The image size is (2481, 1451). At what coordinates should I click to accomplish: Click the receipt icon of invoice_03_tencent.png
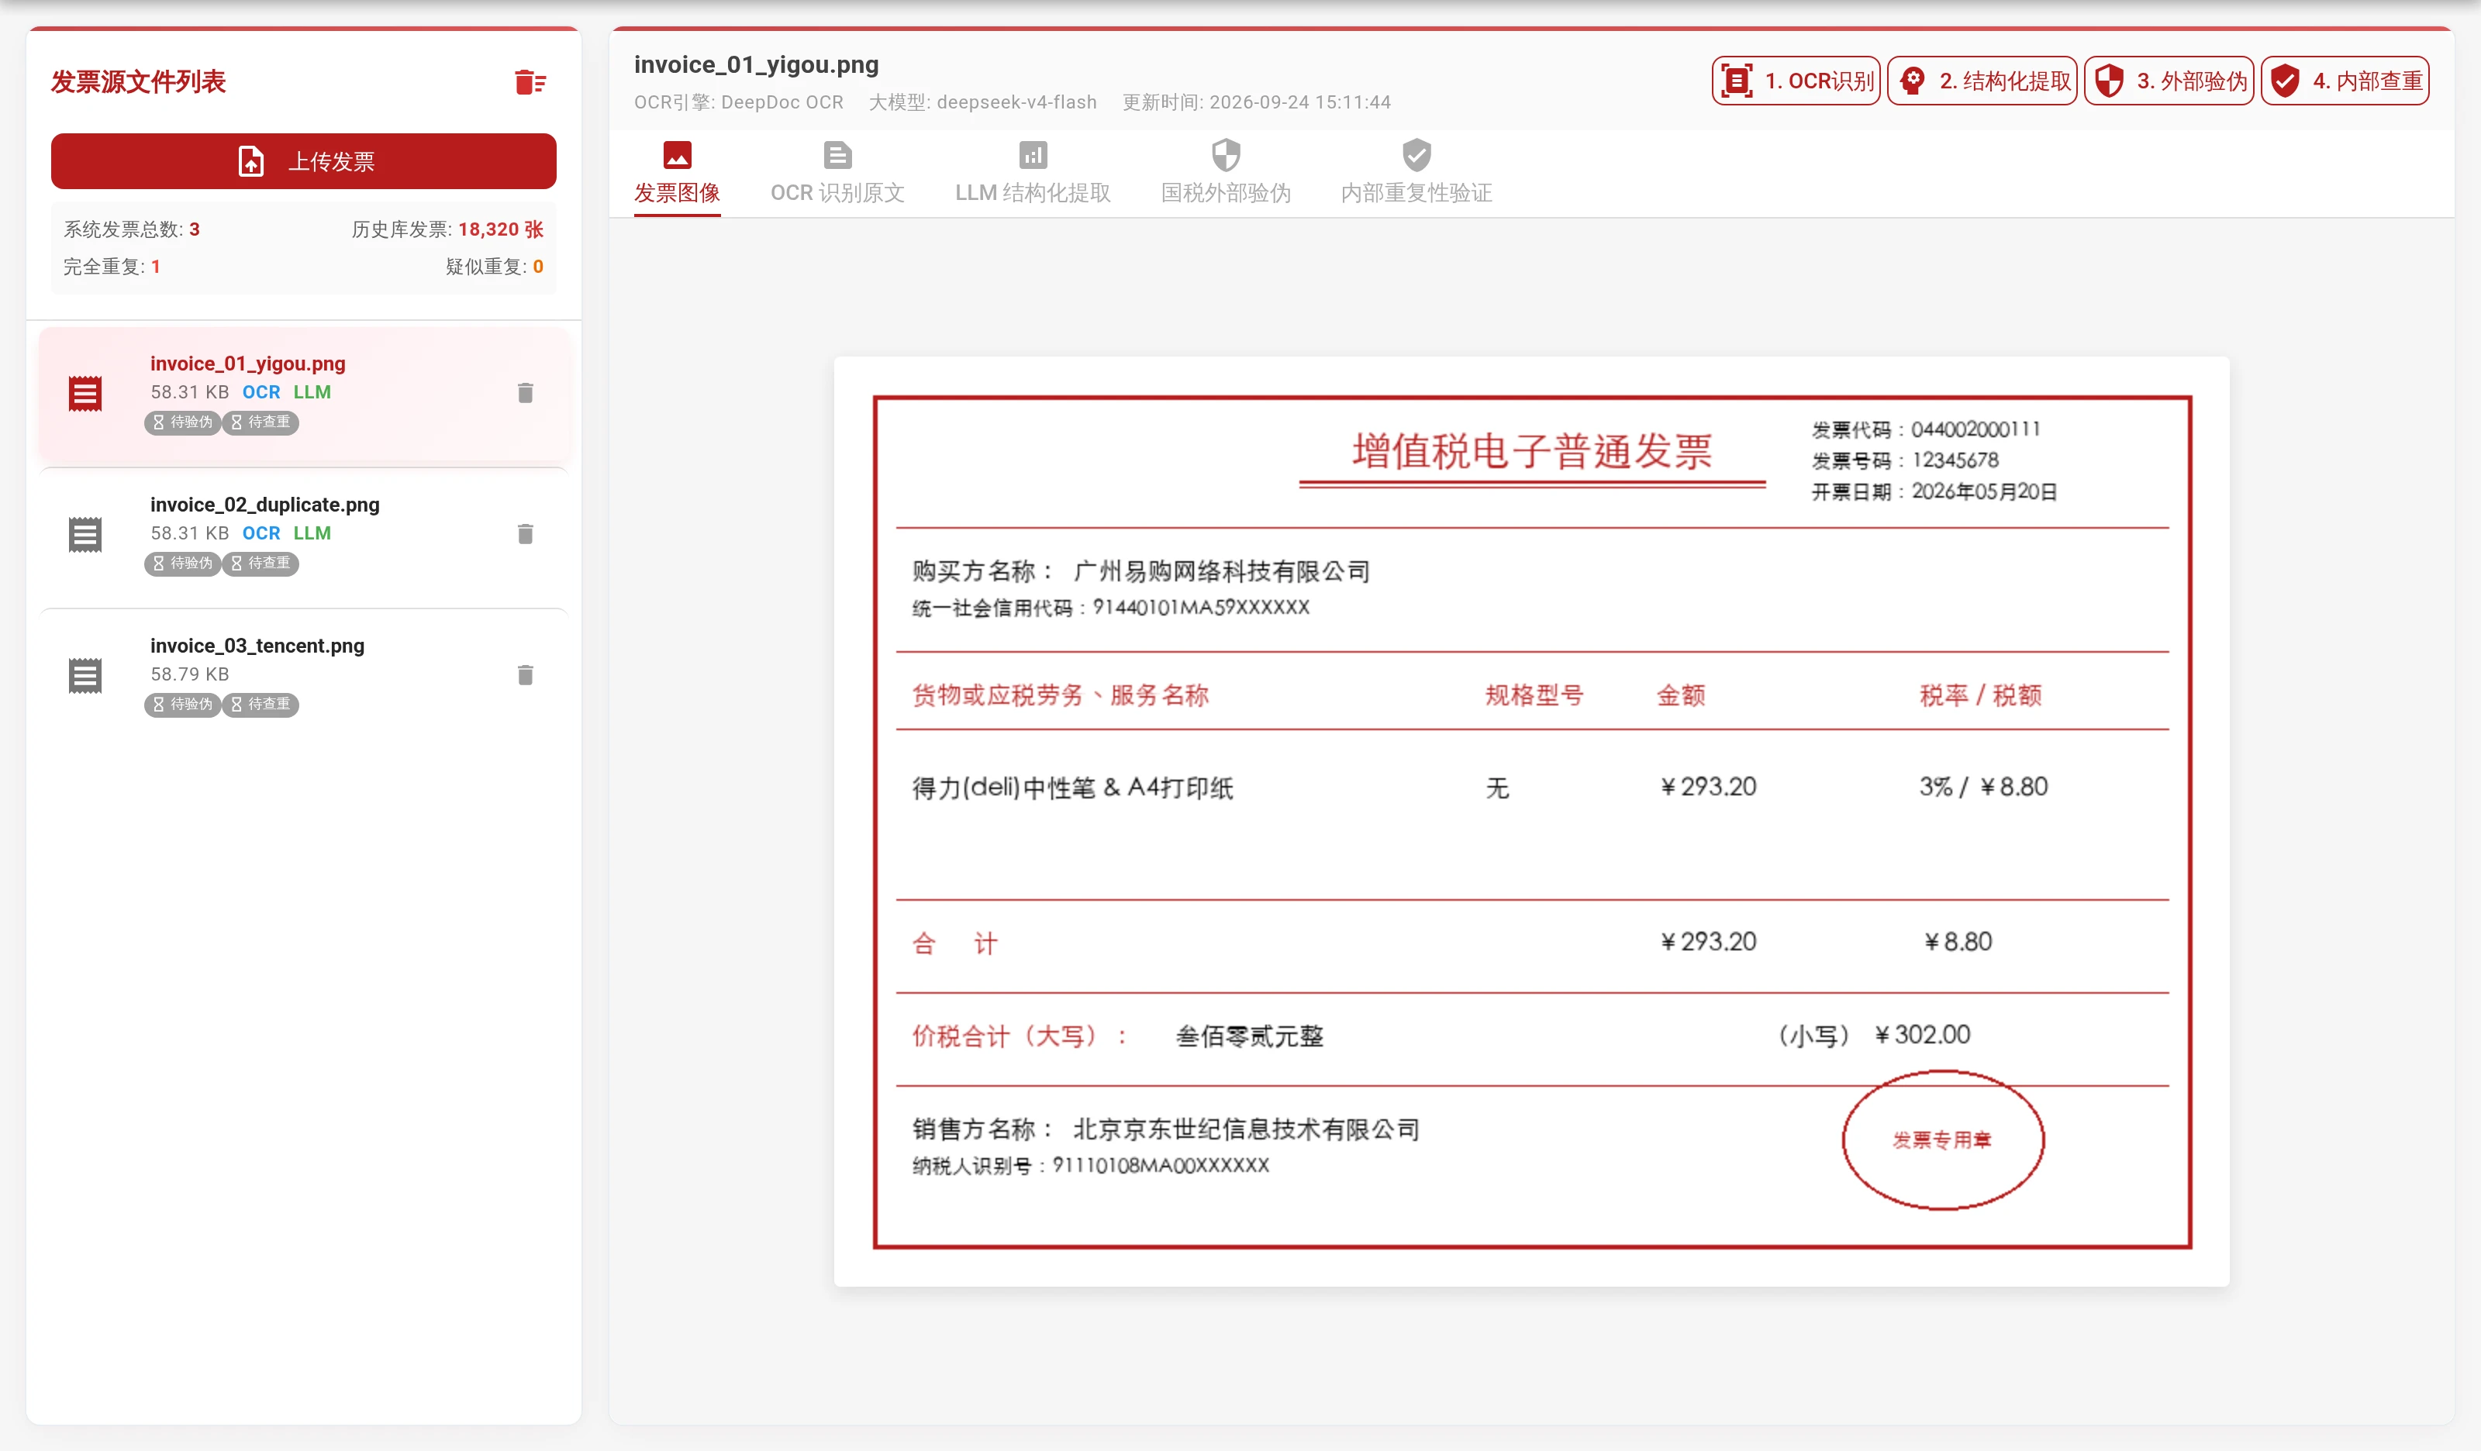pos(85,674)
